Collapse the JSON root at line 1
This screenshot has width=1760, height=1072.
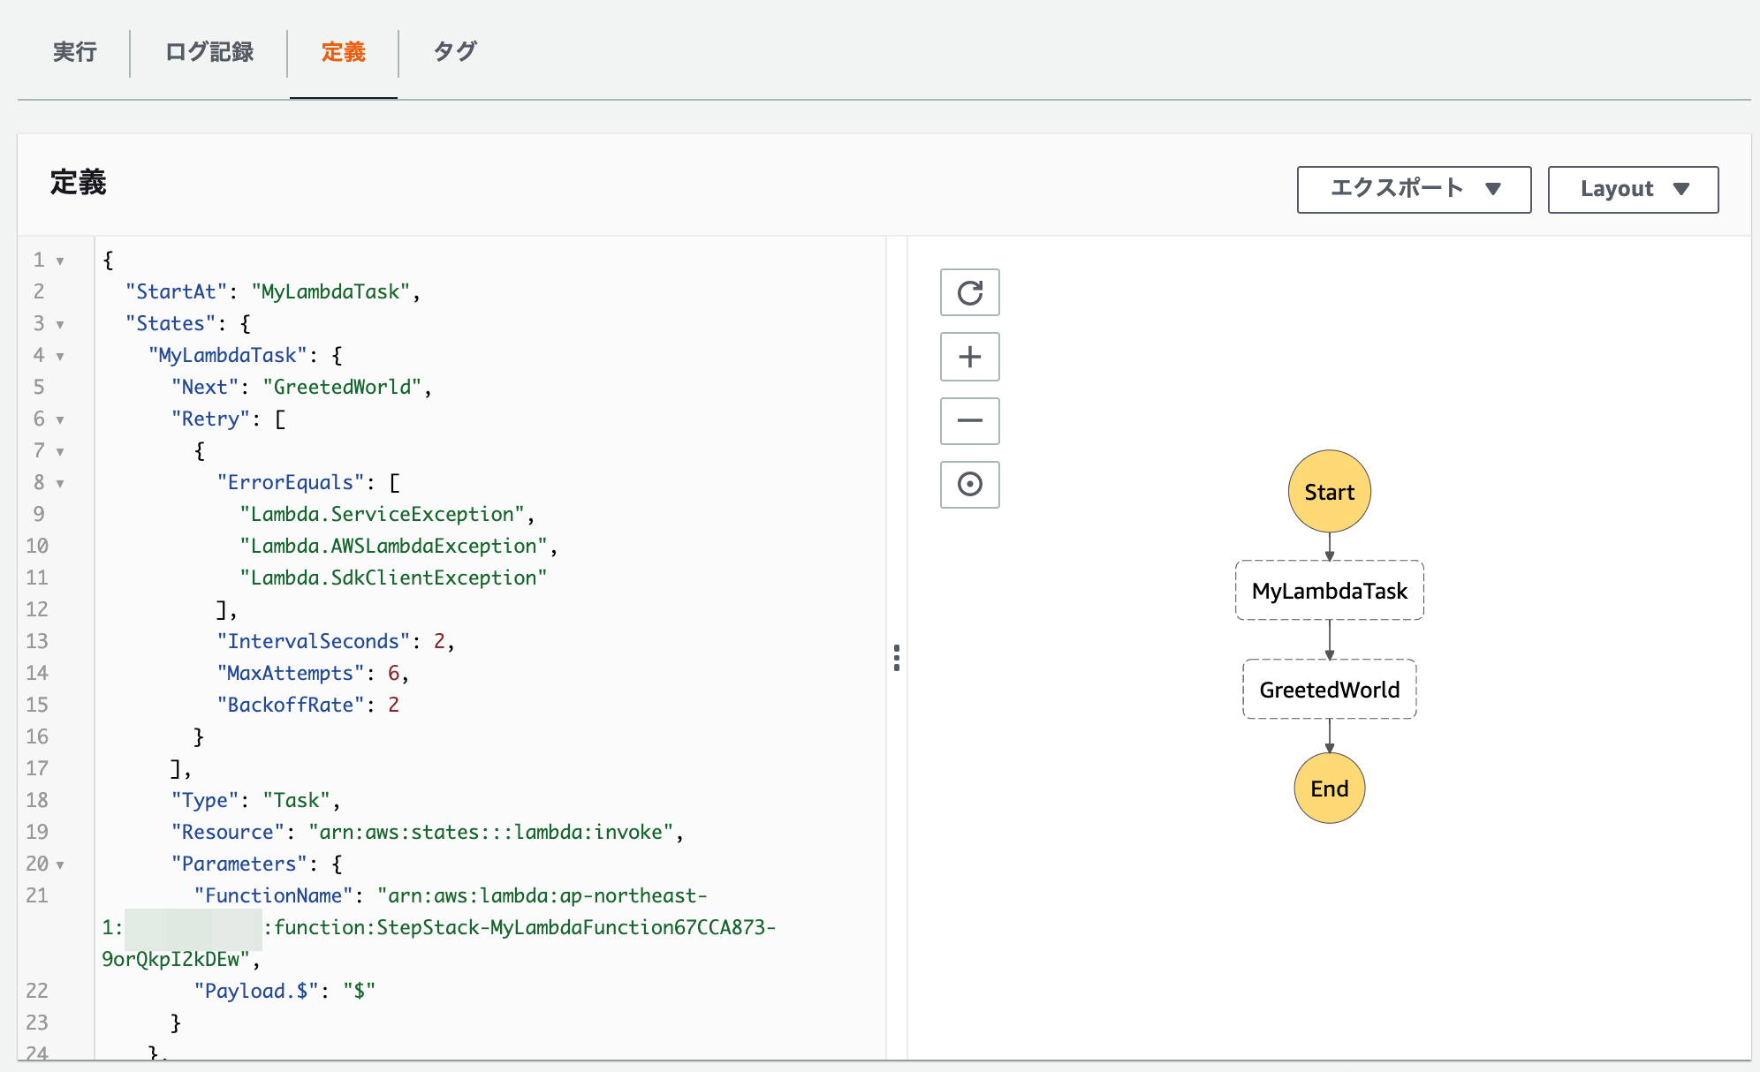pos(58,260)
